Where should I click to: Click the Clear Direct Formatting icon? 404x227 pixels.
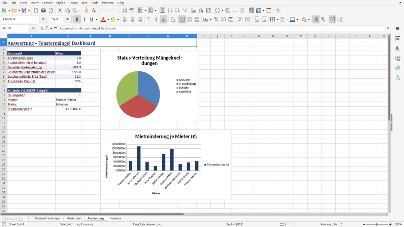click(94, 10)
